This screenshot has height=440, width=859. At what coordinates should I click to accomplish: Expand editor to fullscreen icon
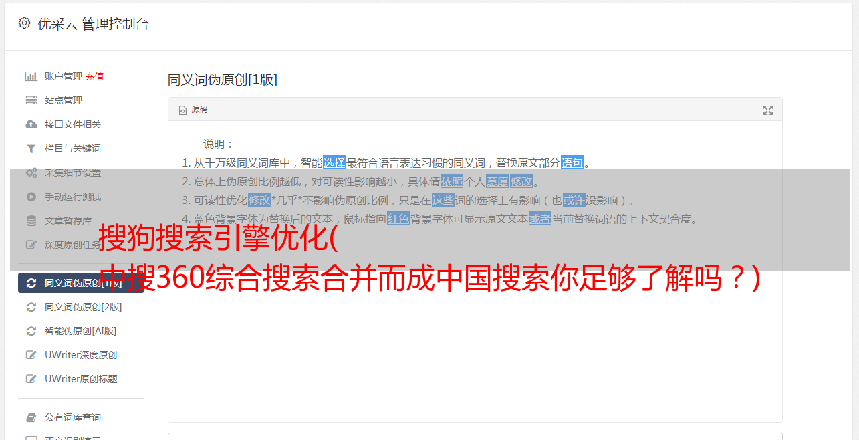pyautogui.click(x=768, y=110)
